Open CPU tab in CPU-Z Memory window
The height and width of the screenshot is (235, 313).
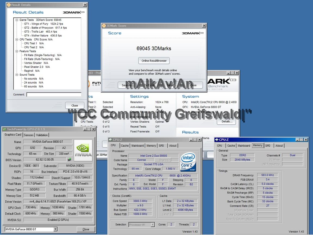coord(220,146)
